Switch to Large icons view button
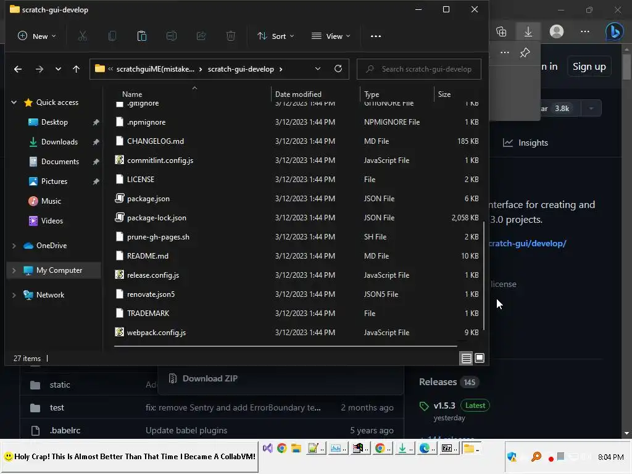The height and width of the screenshot is (474, 632). pos(479,359)
